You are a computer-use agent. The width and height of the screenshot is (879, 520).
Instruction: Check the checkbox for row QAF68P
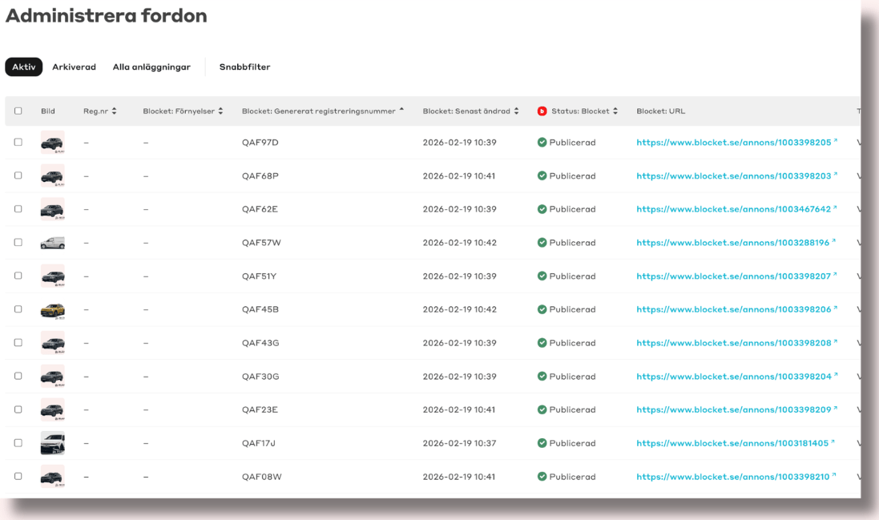click(x=18, y=176)
